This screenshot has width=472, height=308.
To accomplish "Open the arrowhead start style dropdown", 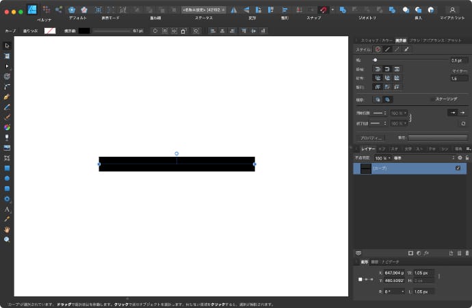I will 380,112.
